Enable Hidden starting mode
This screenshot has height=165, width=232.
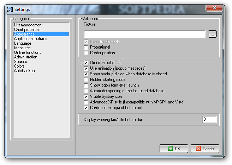coord(86,80)
